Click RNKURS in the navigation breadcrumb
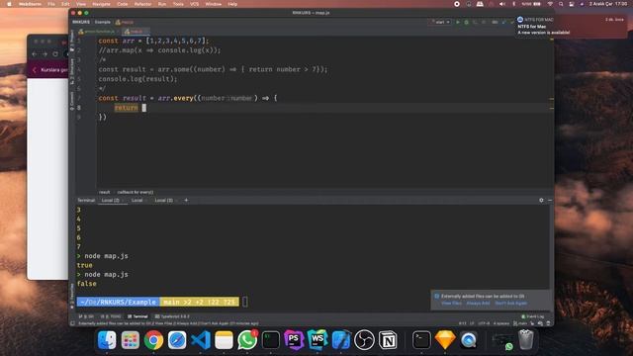Screen dimensions: 633x356 (x=81, y=22)
